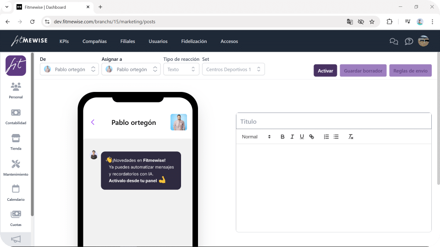The image size is (440, 247).
Task: Click the sidebar vertical scrollbar
Action: pyautogui.click(x=32, y=134)
